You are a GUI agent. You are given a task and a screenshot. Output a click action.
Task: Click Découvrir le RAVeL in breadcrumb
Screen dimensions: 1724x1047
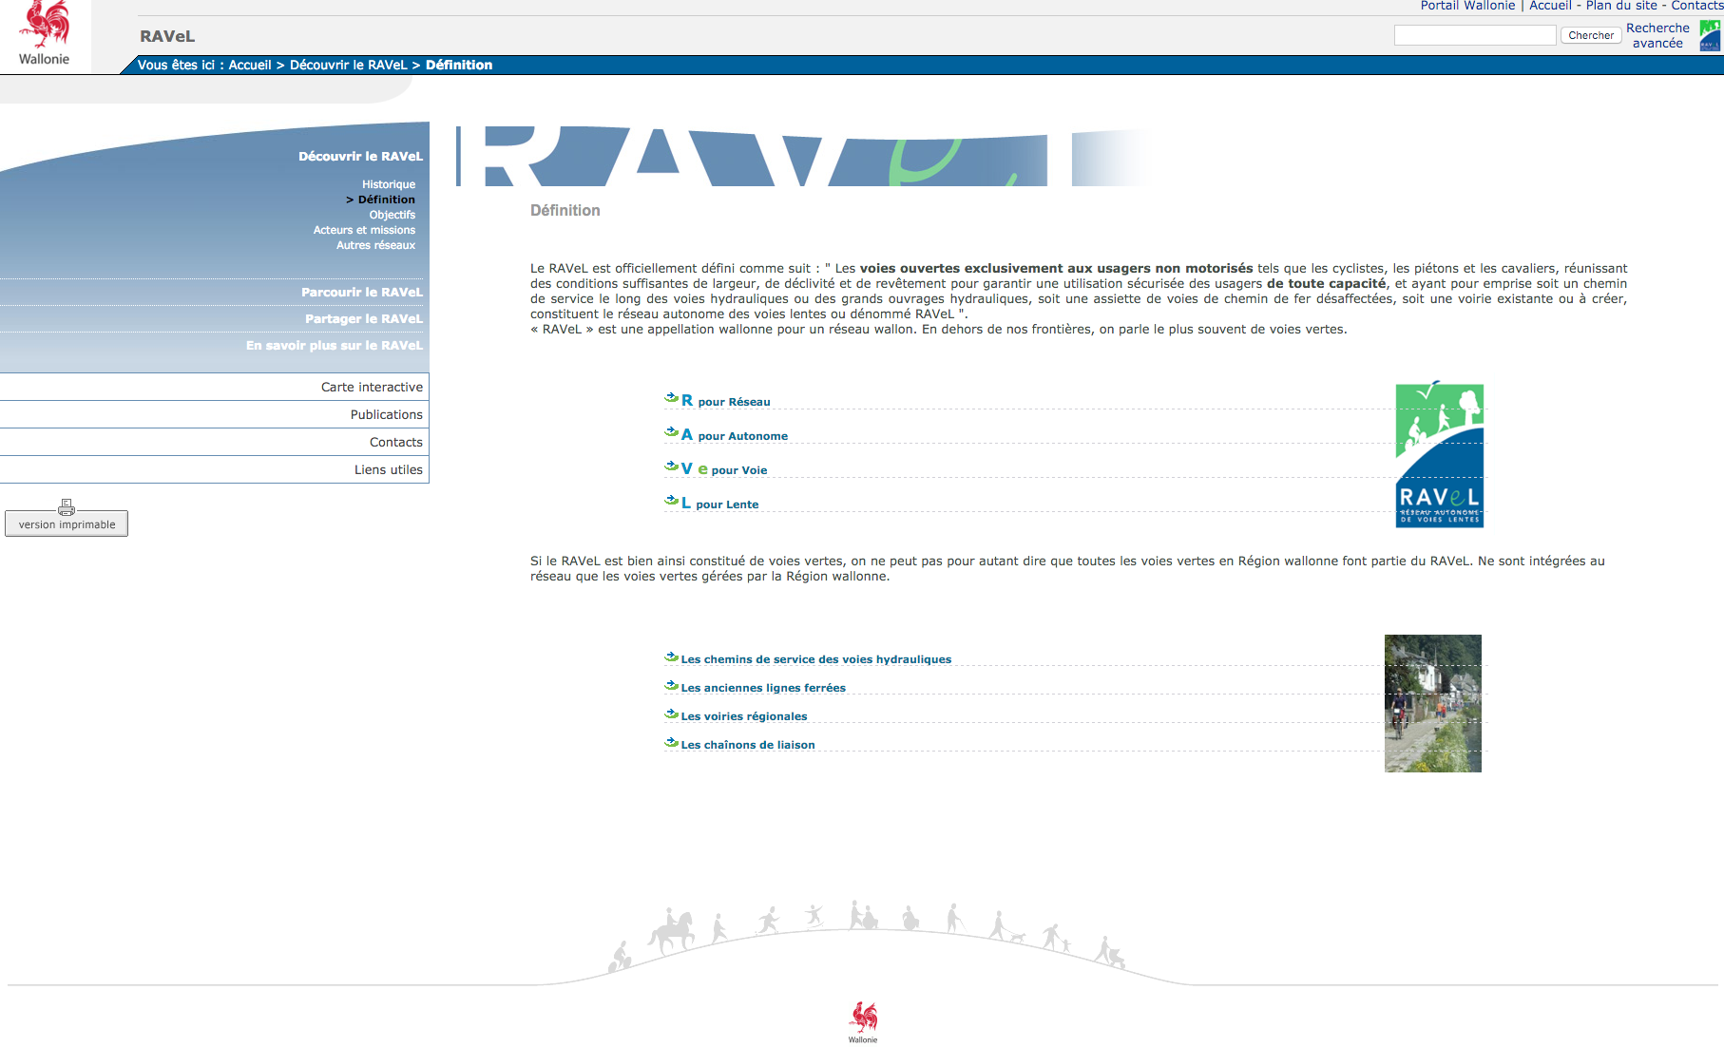point(348,65)
